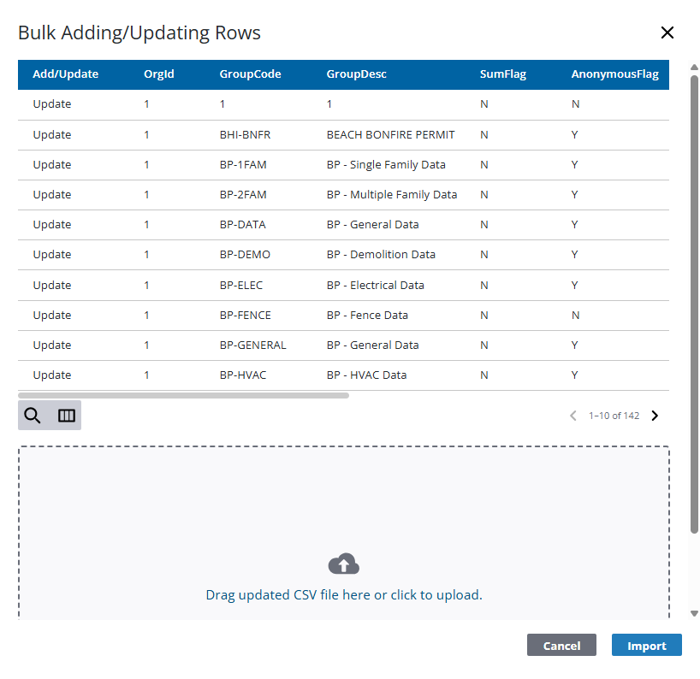This screenshot has height=679, width=700.
Task: Click the cloud upload icon
Action: tap(343, 564)
